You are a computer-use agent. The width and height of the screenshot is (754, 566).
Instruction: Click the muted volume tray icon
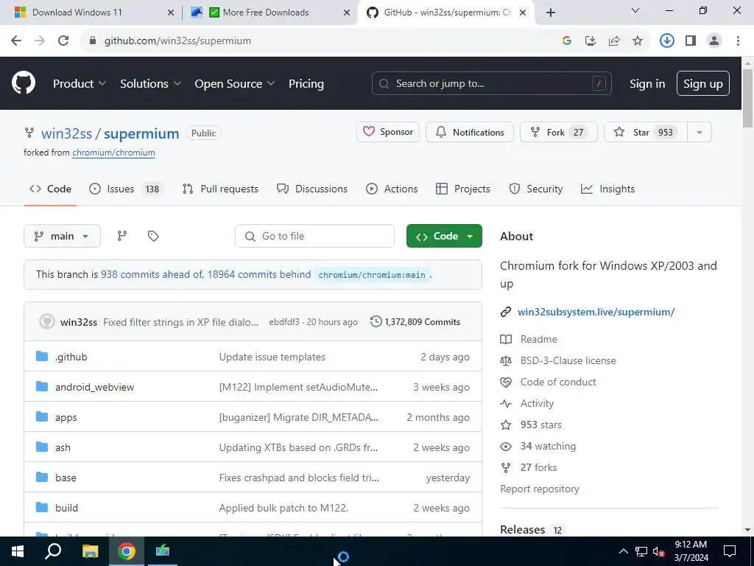click(x=659, y=552)
